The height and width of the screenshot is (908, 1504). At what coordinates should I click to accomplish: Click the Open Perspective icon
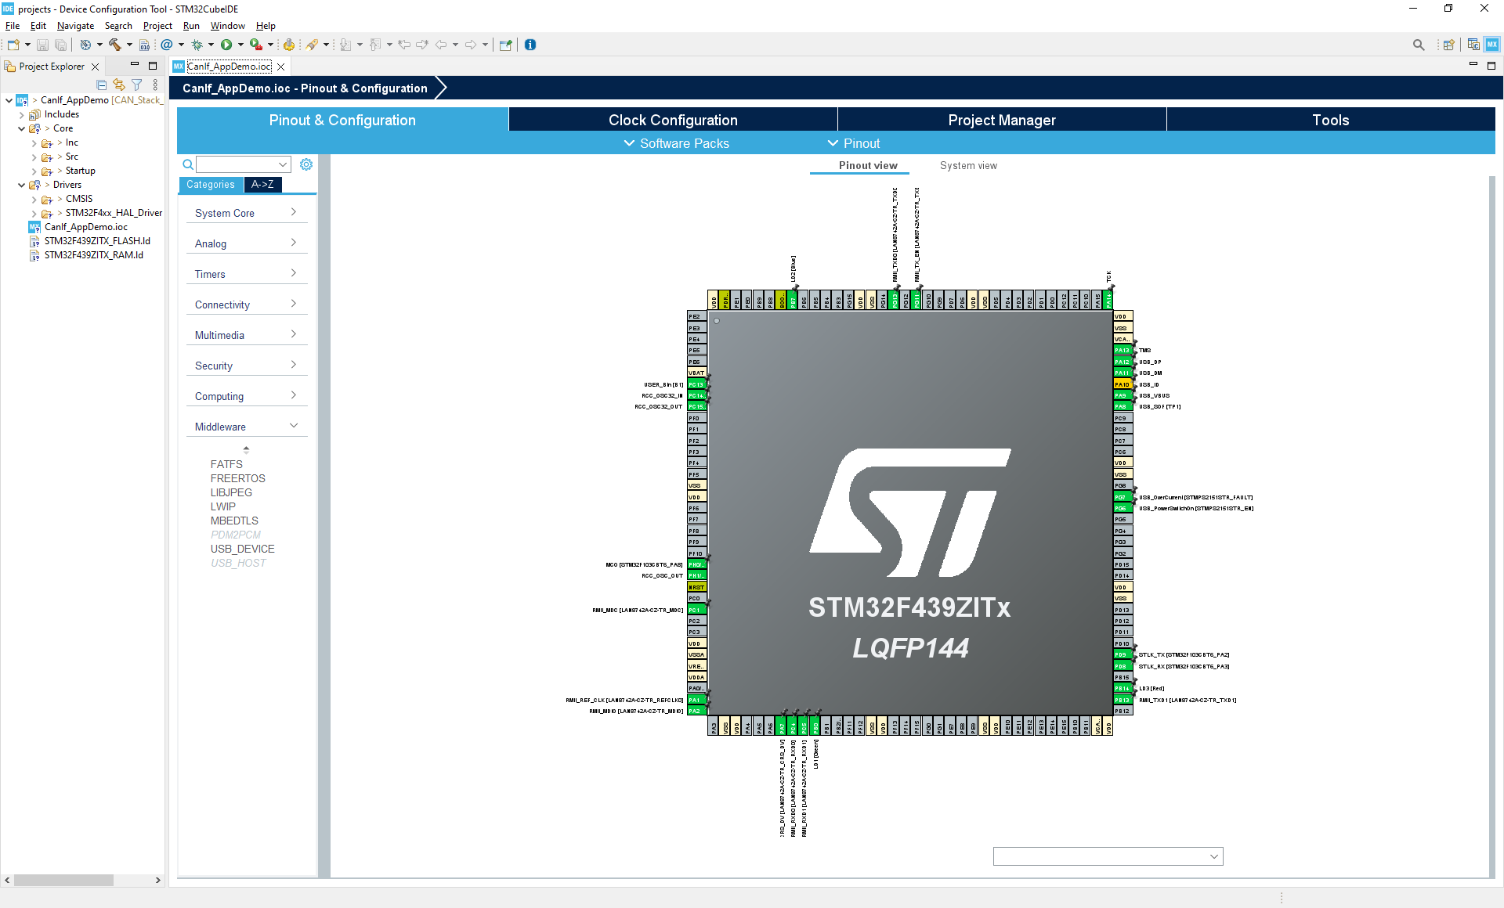(x=1449, y=45)
